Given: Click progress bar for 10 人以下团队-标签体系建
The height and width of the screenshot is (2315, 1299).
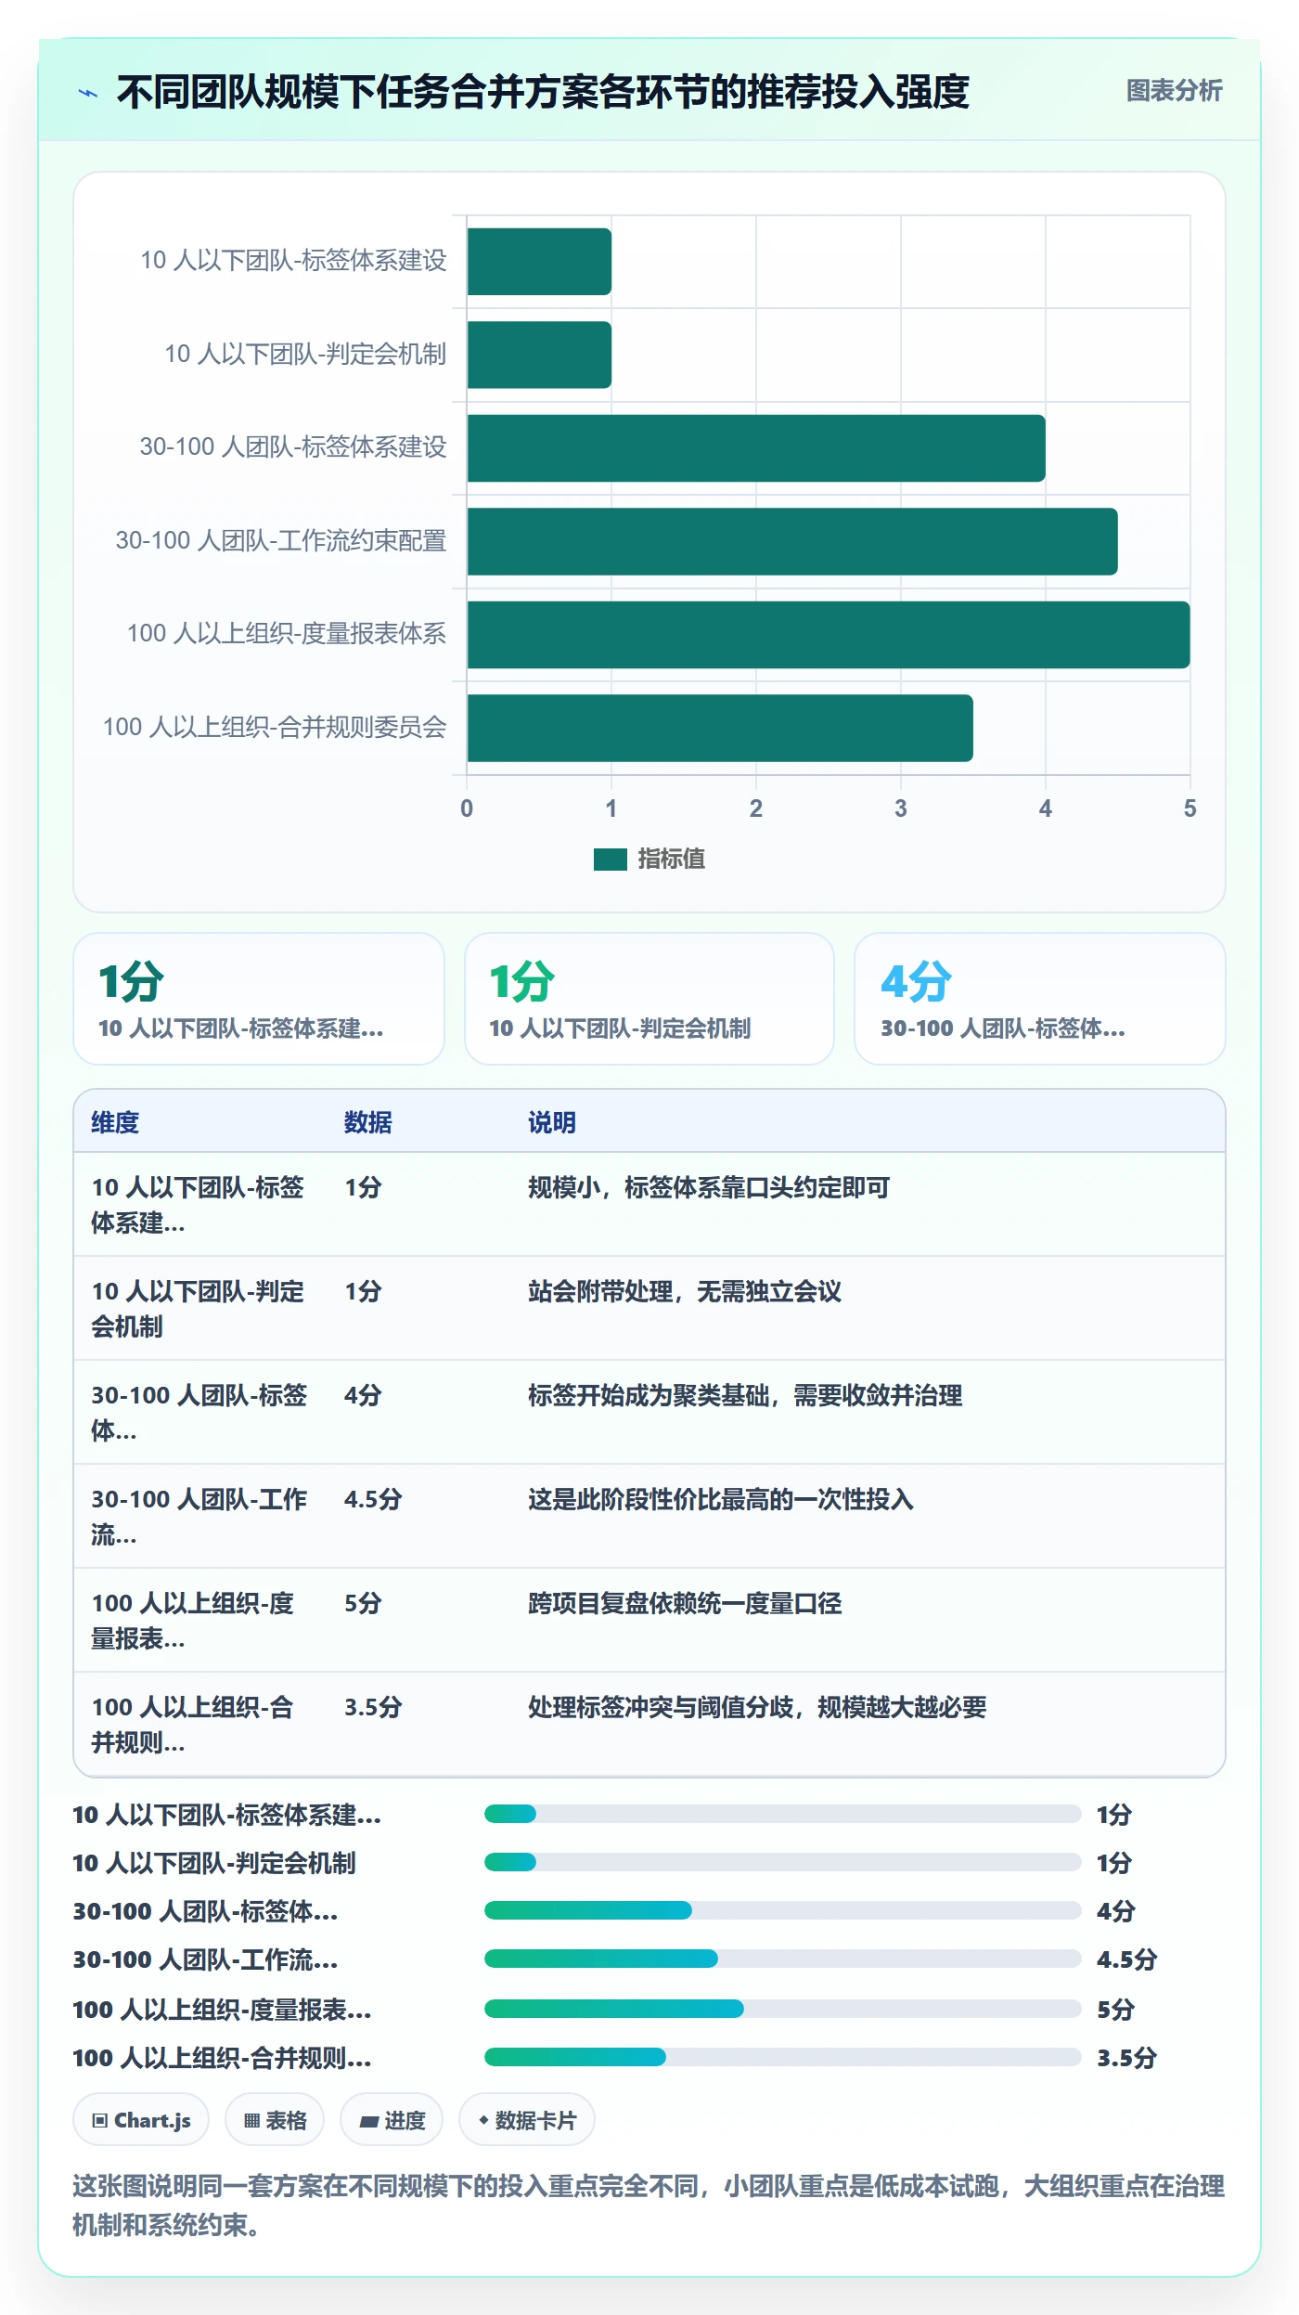Looking at the screenshot, I should coord(782,1814).
